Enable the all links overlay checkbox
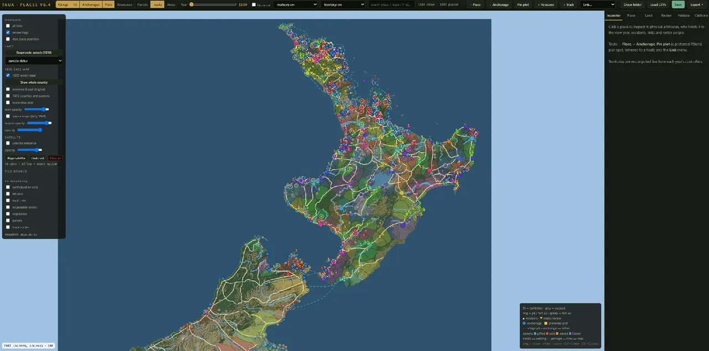The image size is (709, 351). tap(8, 26)
